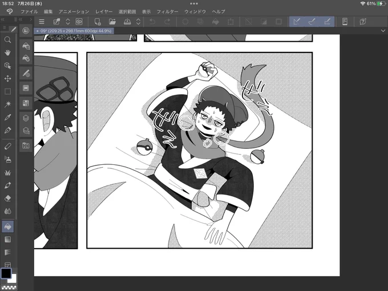The width and height of the screenshot is (388, 291).
Task: Select the Zoom magnifier tool
Action: 7,40
